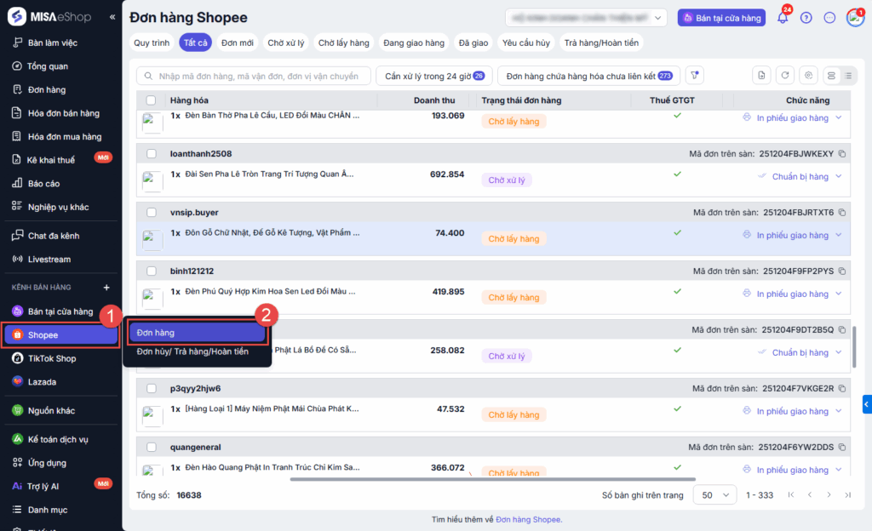Click the Bán tại cửa hàng button
Screen dimensions: 872x531
pos(721,18)
